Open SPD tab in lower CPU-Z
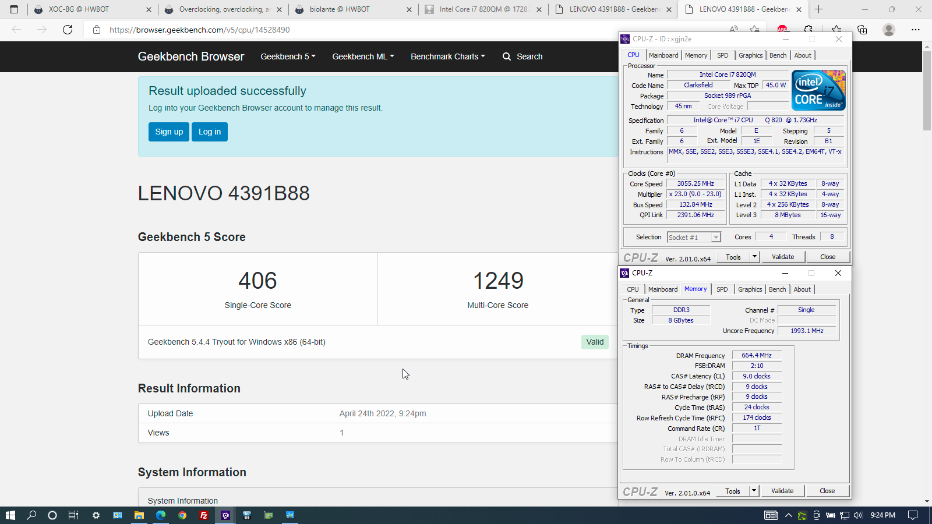932x524 pixels. (722, 289)
